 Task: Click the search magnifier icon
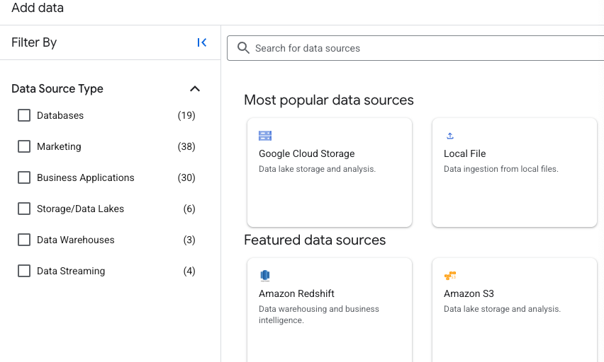click(243, 48)
